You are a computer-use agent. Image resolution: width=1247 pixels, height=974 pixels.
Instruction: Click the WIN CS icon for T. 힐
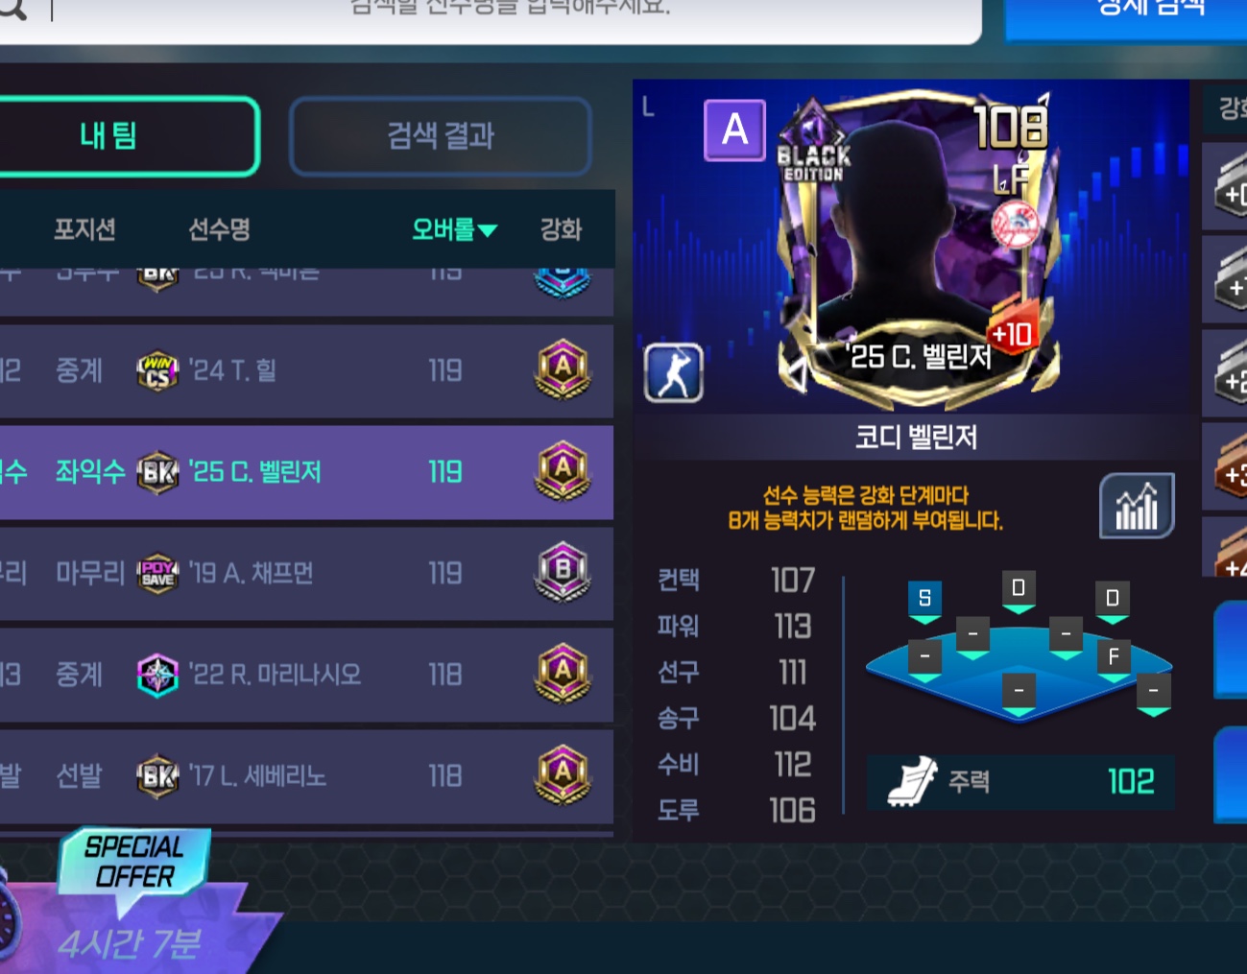[x=158, y=370]
